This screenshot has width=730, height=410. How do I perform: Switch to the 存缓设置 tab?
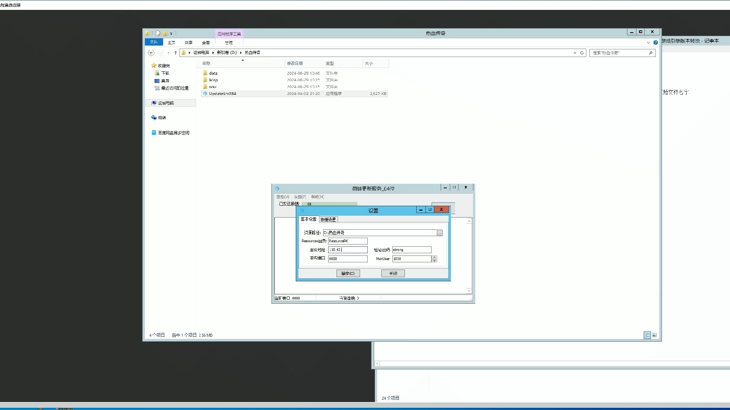click(x=328, y=219)
